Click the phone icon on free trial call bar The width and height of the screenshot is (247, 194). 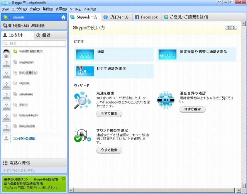pos(5,26)
